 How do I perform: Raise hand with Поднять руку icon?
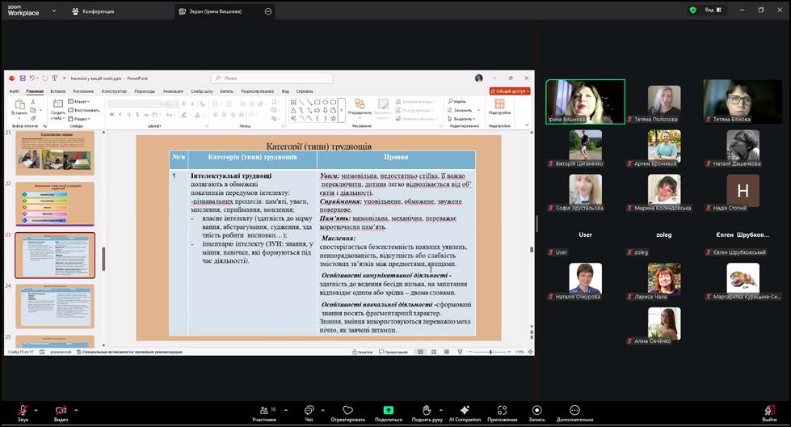click(426, 411)
